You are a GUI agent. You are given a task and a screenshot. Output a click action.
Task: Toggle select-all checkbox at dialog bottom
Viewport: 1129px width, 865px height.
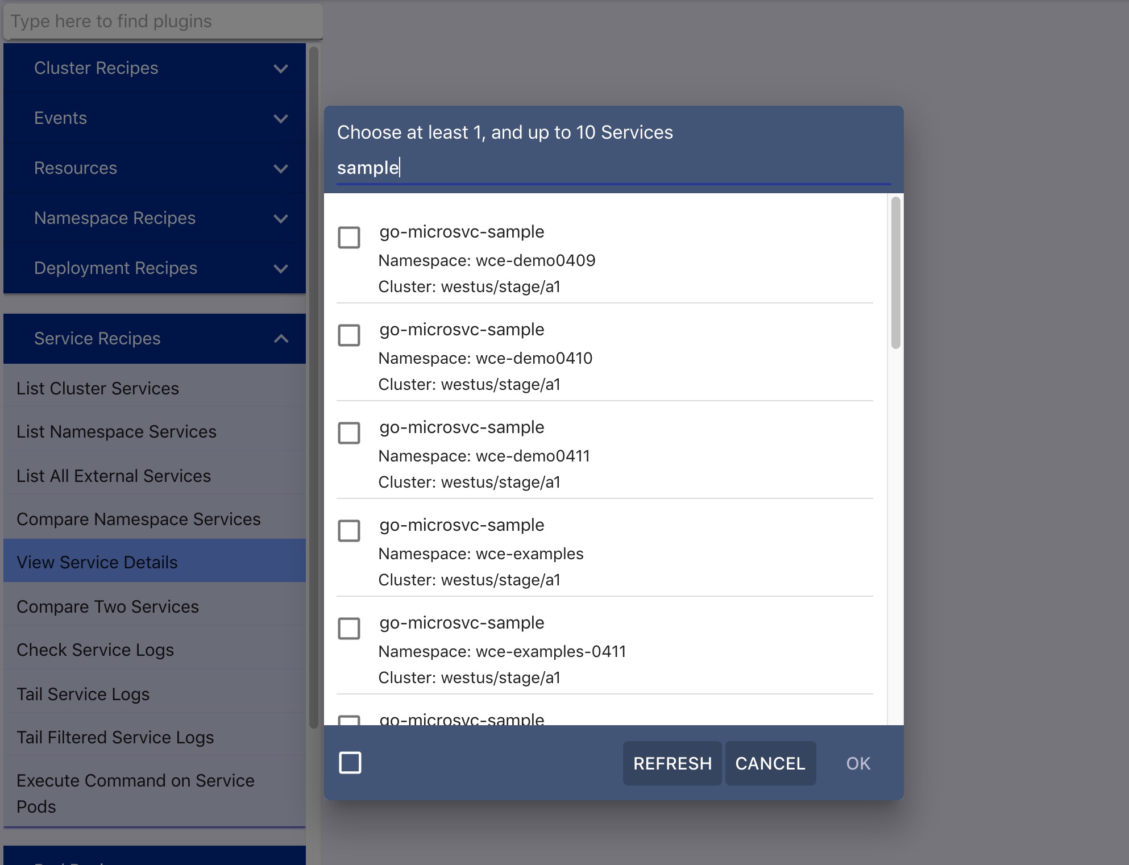[350, 762]
